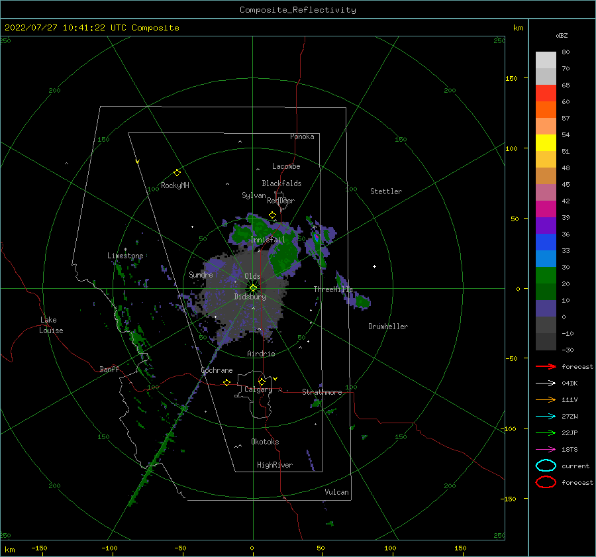The height and width of the screenshot is (557, 596).
Task: Click the yellow diamond marker below RedDeer
Action: click(272, 215)
